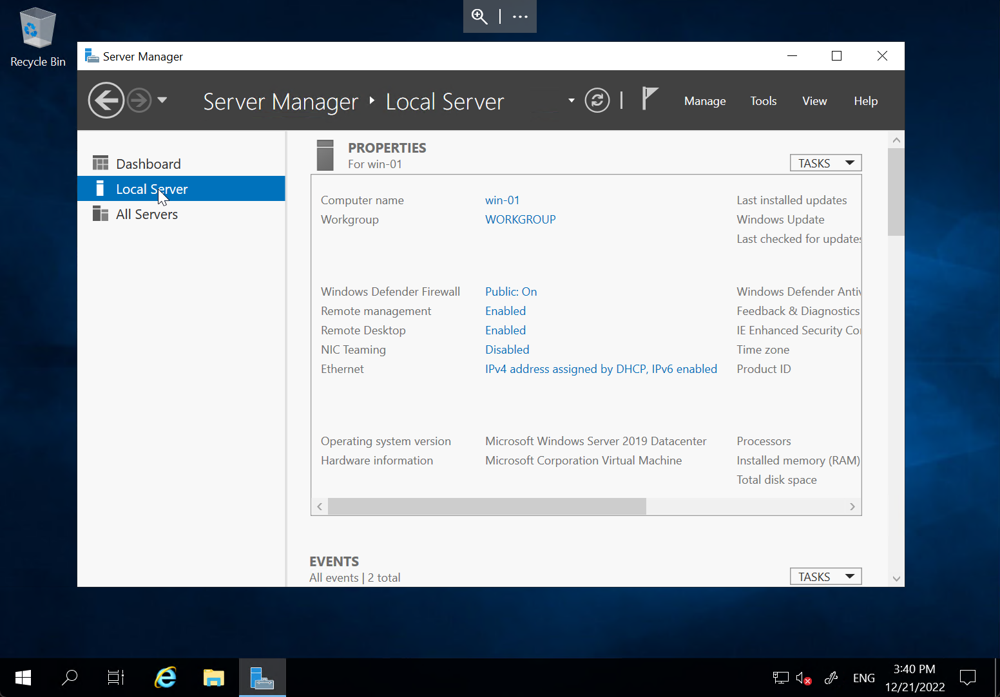
Task: Change Remote Desktop Enabled setting
Action: pyautogui.click(x=505, y=330)
